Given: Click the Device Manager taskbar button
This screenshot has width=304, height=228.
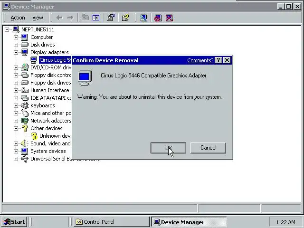Looking at the screenshot, I should click(x=189, y=222).
